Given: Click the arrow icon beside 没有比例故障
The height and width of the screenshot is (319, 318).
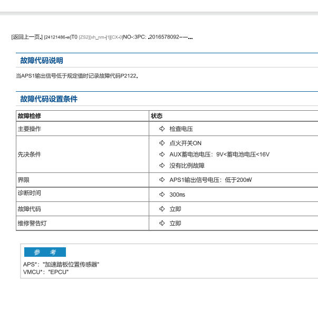Looking at the screenshot, I should pyautogui.click(x=162, y=166).
